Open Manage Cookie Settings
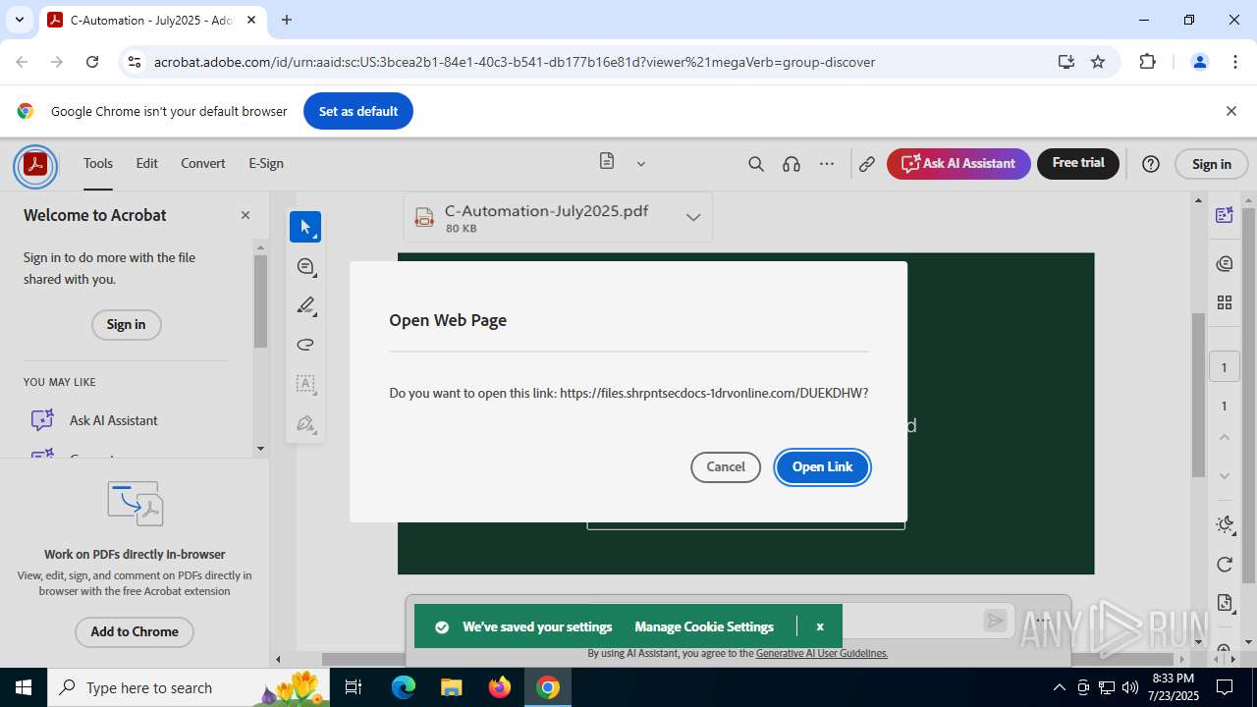 click(704, 626)
